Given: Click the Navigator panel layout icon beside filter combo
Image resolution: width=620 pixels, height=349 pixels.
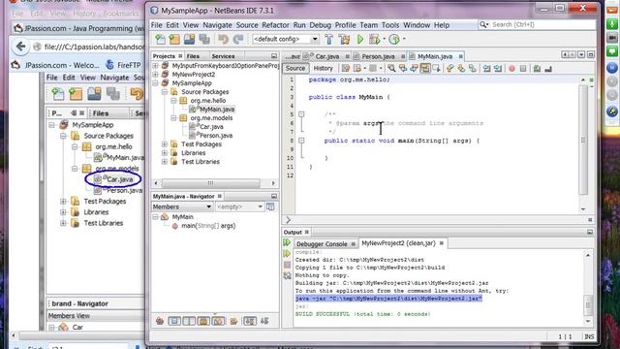Looking at the screenshot, I should point(270,206).
